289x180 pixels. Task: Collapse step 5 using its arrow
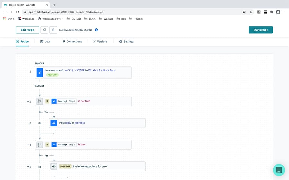[28, 167]
